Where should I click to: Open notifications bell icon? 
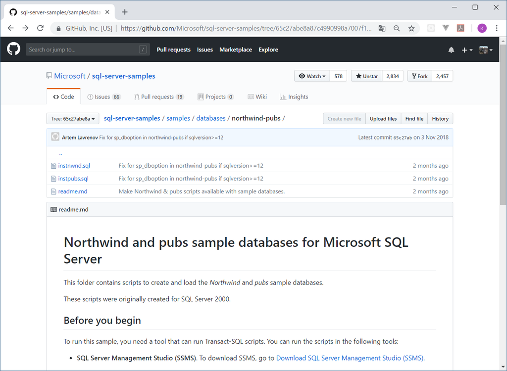[x=451, y=50]
